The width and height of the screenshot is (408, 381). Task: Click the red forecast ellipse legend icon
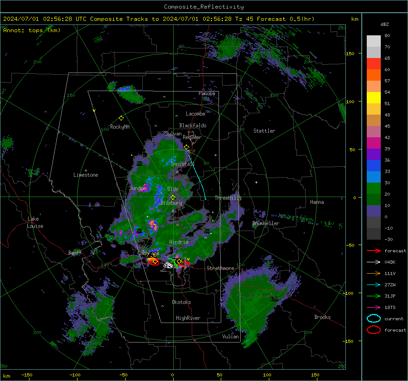(374, 330)
